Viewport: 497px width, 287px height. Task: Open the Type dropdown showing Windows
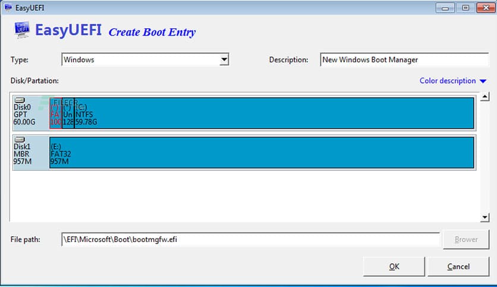tap(145, 59)
